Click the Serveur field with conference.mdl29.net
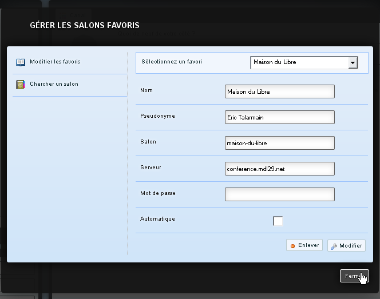This screenshot has height=299, width=380. [279, 169]
